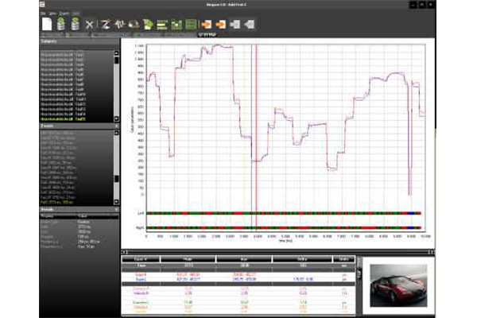Open the third menu in the menu bar
This screenshot has width=477, height=318.
(x=64, y=14)
